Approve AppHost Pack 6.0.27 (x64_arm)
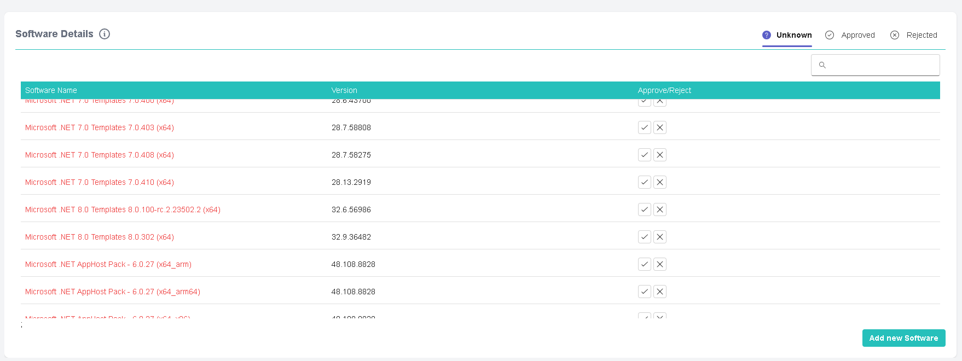The width and height of the screenshot is (962, 361). [x=645, y=264]
